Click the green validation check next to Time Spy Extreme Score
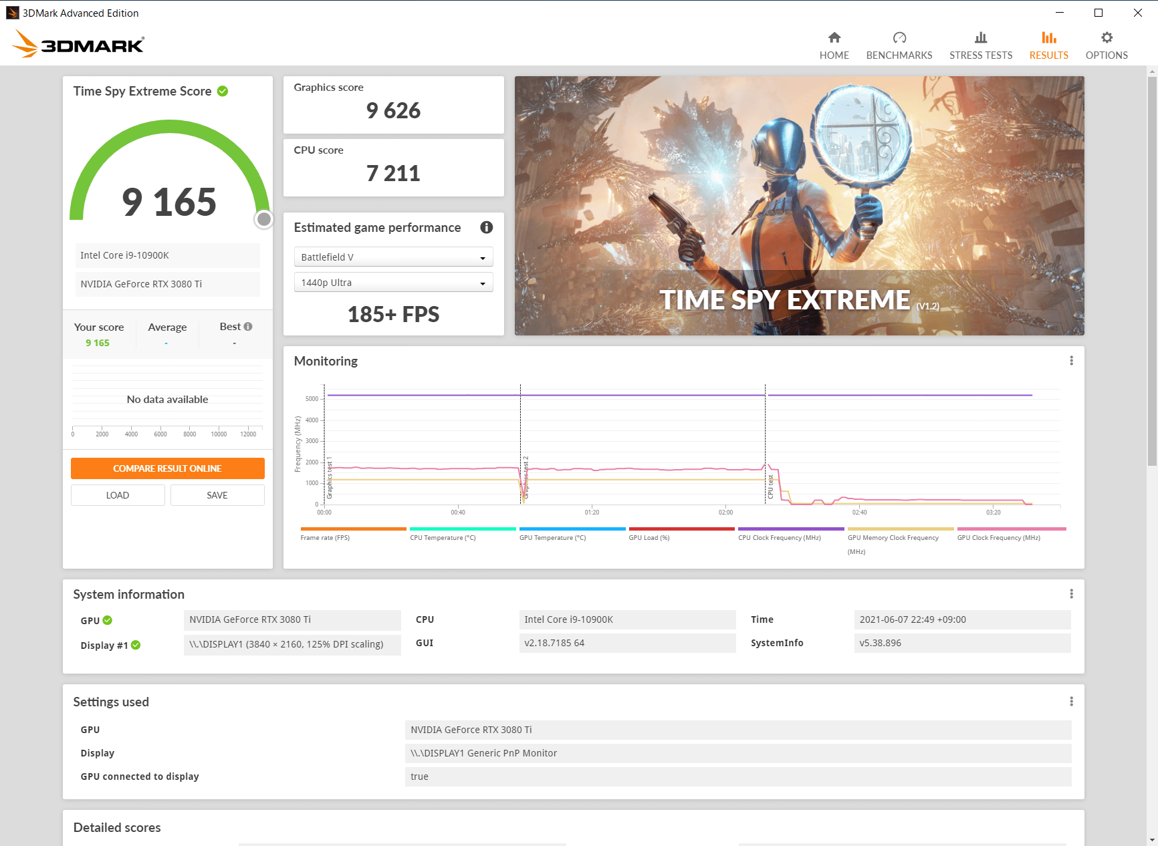1158x846 pixels. coord(223,91)
